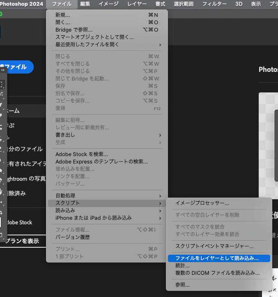Open the ファイル menu in menu bar
Screen dimensions: 278x297
[x=62, y=4]
